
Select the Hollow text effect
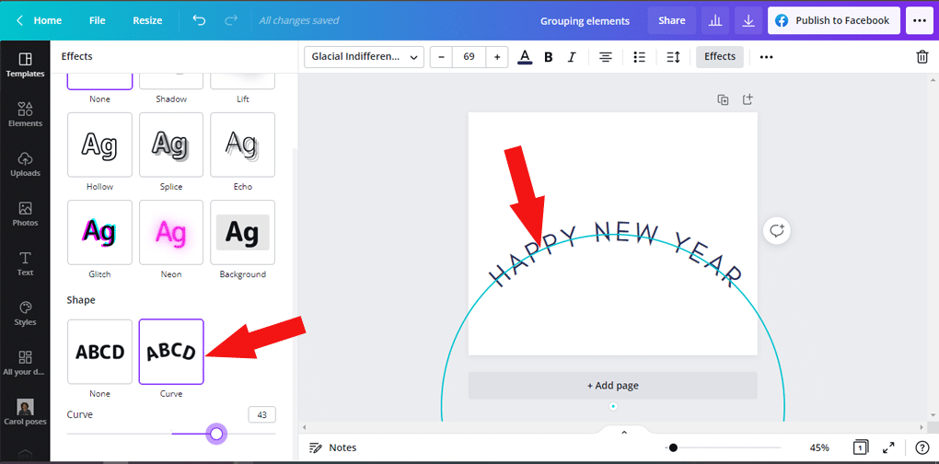pyautogui.click(x=100, y=145)
